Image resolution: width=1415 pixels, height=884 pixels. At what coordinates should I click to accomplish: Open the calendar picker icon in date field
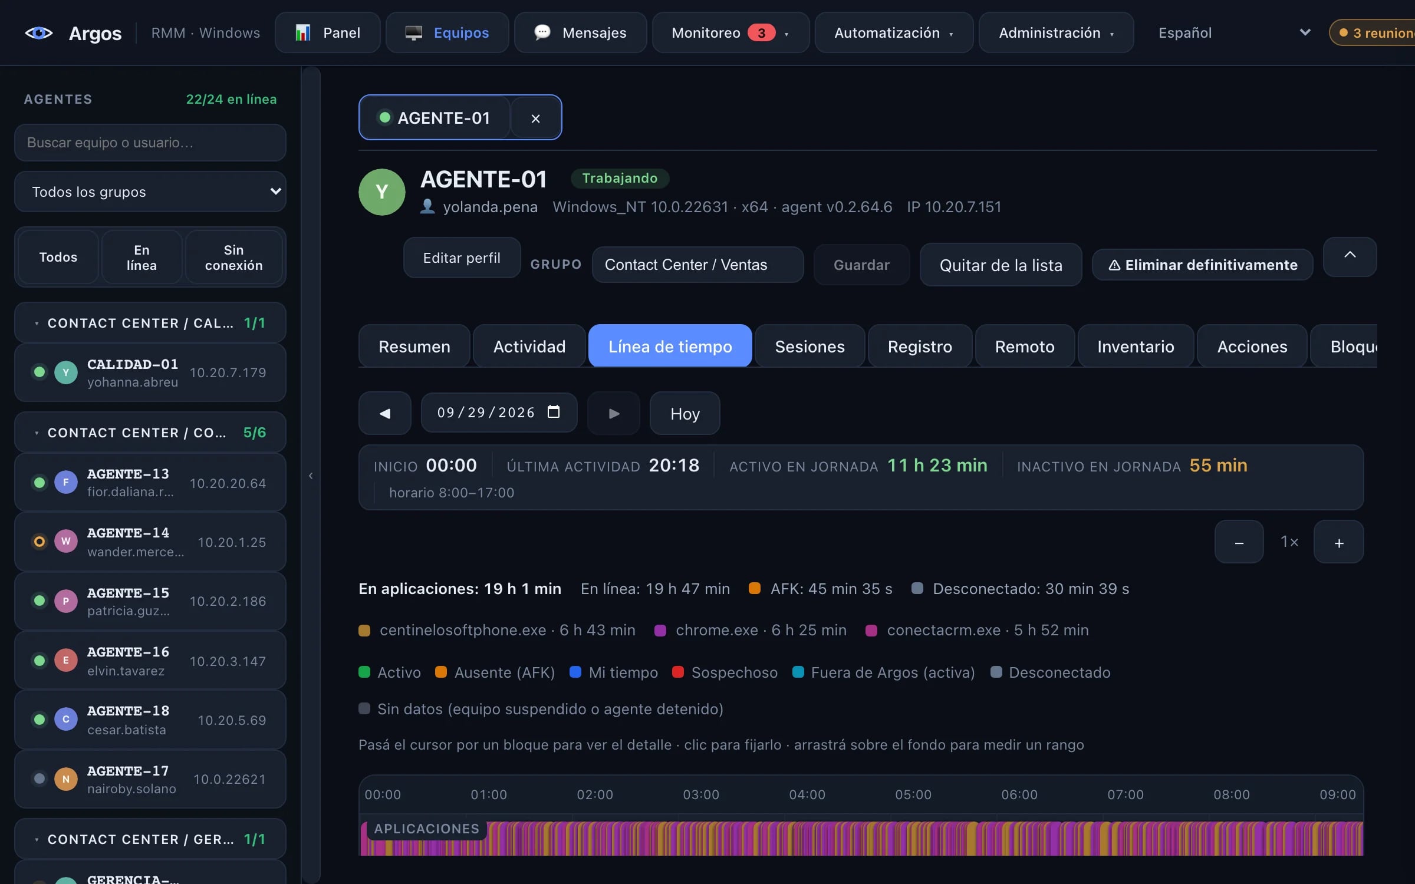553,411
